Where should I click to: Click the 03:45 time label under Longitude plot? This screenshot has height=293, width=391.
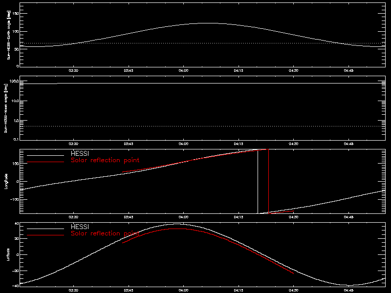click(x=129, y=217)
